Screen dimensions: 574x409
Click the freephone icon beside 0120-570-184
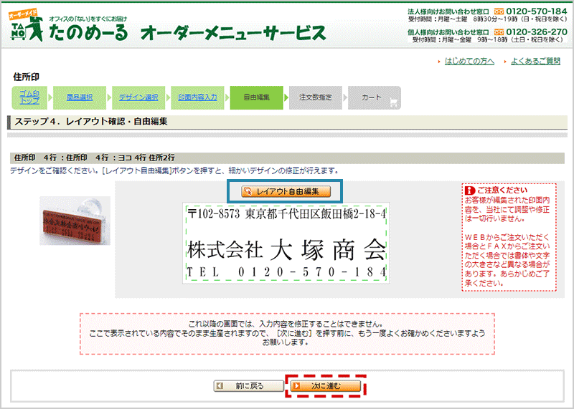(x=499, y=11)
